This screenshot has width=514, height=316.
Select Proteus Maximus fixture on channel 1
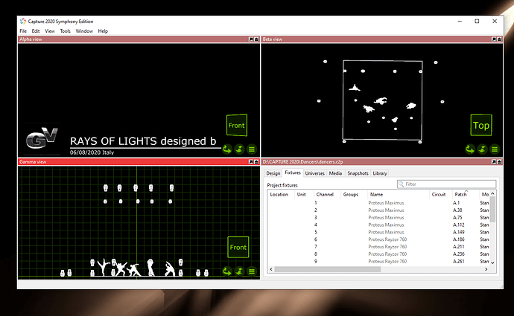pos(378,203)
